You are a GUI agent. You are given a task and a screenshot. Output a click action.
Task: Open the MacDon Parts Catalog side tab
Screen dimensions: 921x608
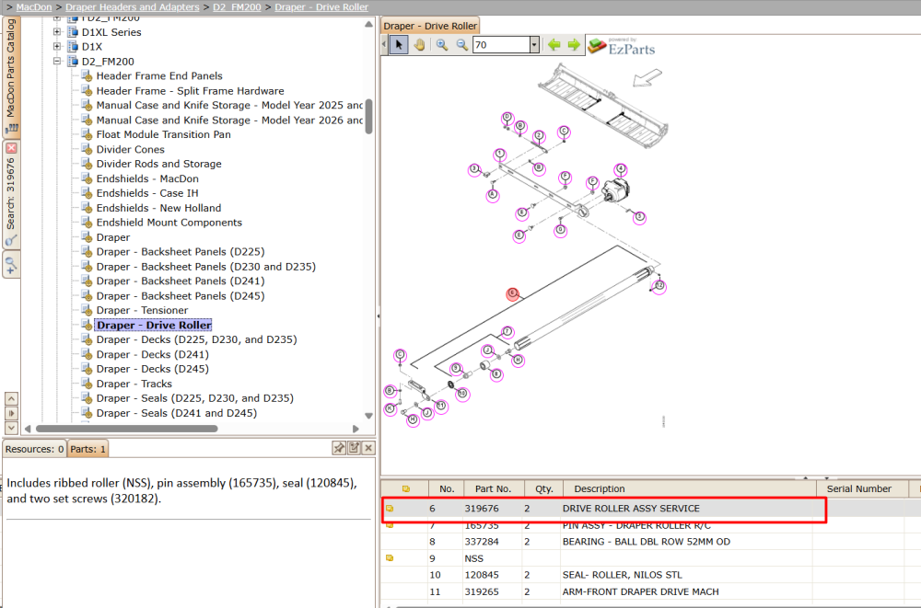point(11,76)
